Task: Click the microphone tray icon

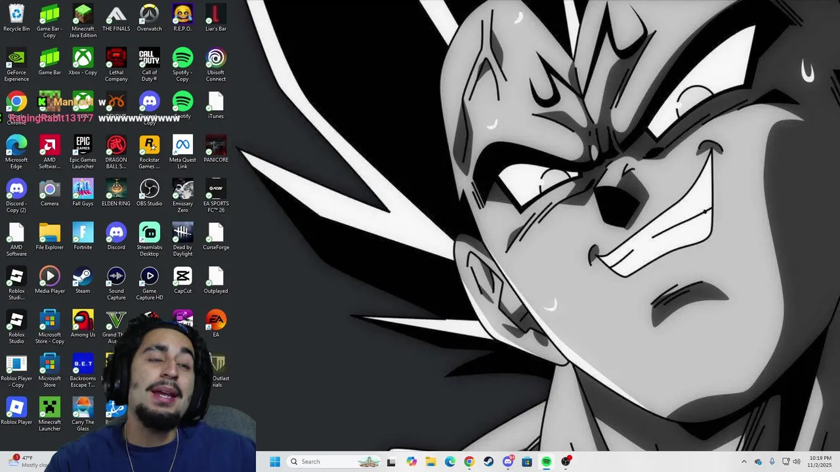Action: point(772,462)
